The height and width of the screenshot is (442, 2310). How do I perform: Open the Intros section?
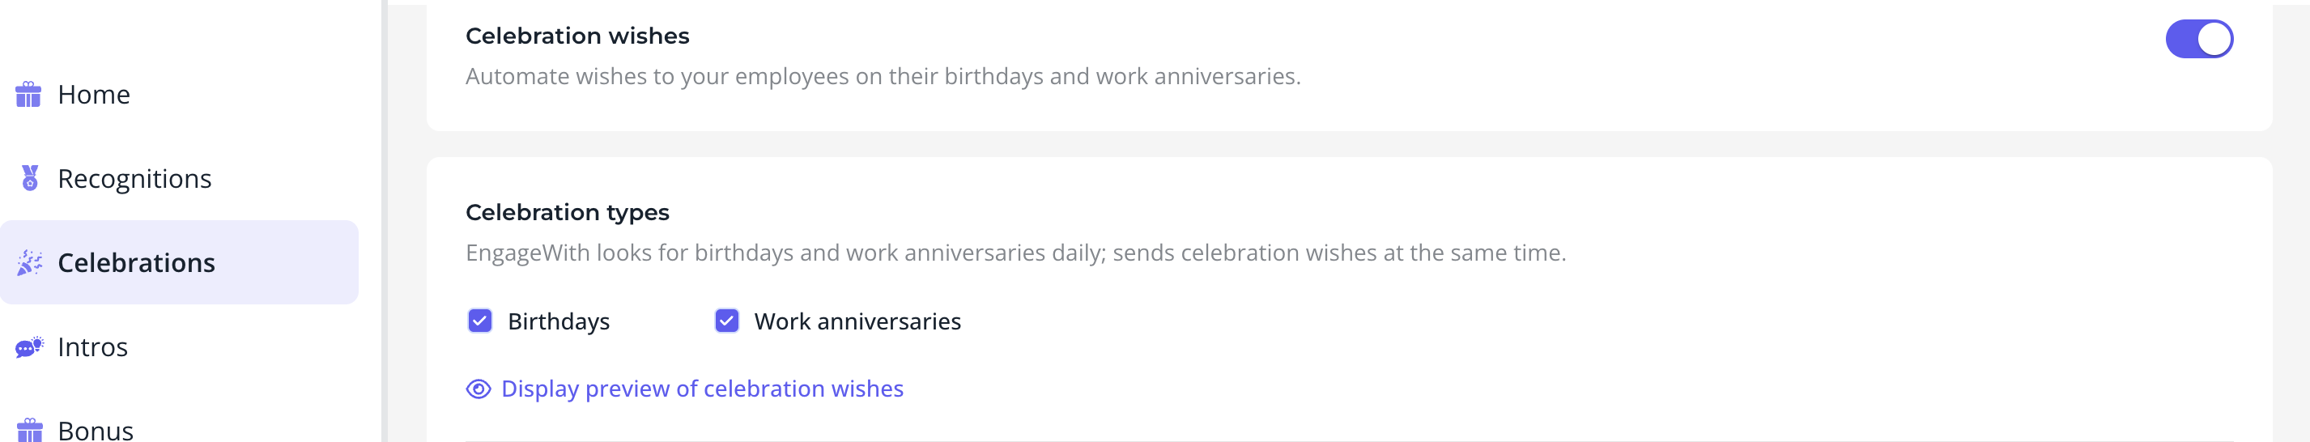point(180,347)
